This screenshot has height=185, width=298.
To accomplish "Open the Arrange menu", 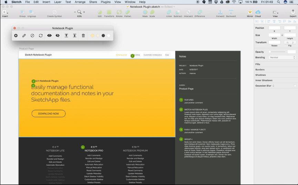I will (x=80, y=2).
